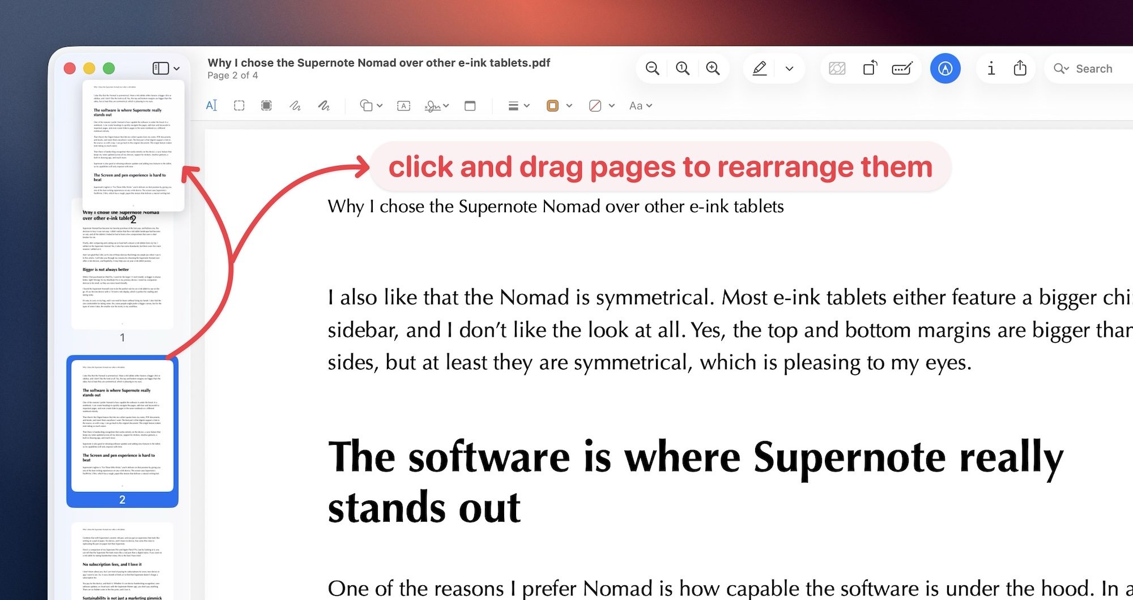Click the green full screen window button

tap(109, 68)
